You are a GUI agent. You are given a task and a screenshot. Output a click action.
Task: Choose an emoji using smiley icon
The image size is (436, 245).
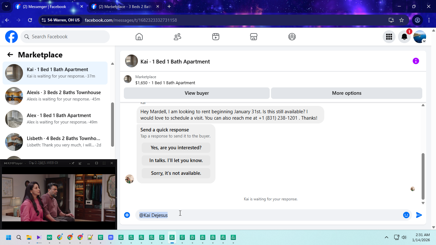(x=406, y=215)
